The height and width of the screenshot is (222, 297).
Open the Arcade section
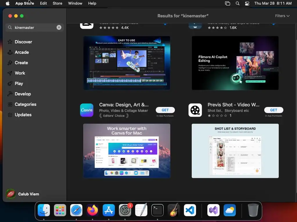pos(18,52)
